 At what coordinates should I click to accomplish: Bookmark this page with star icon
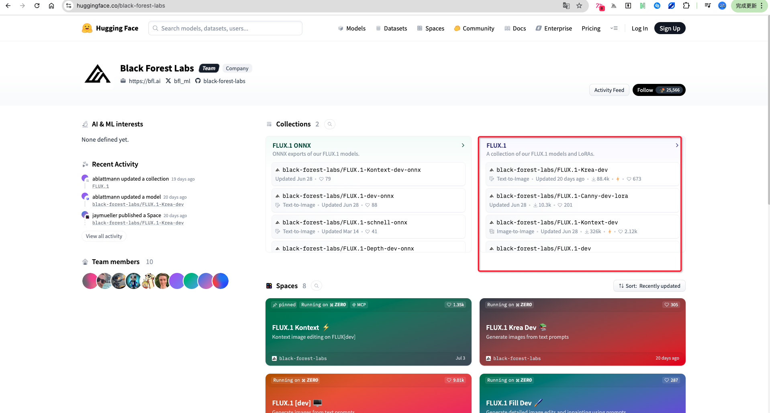[579, 6]
